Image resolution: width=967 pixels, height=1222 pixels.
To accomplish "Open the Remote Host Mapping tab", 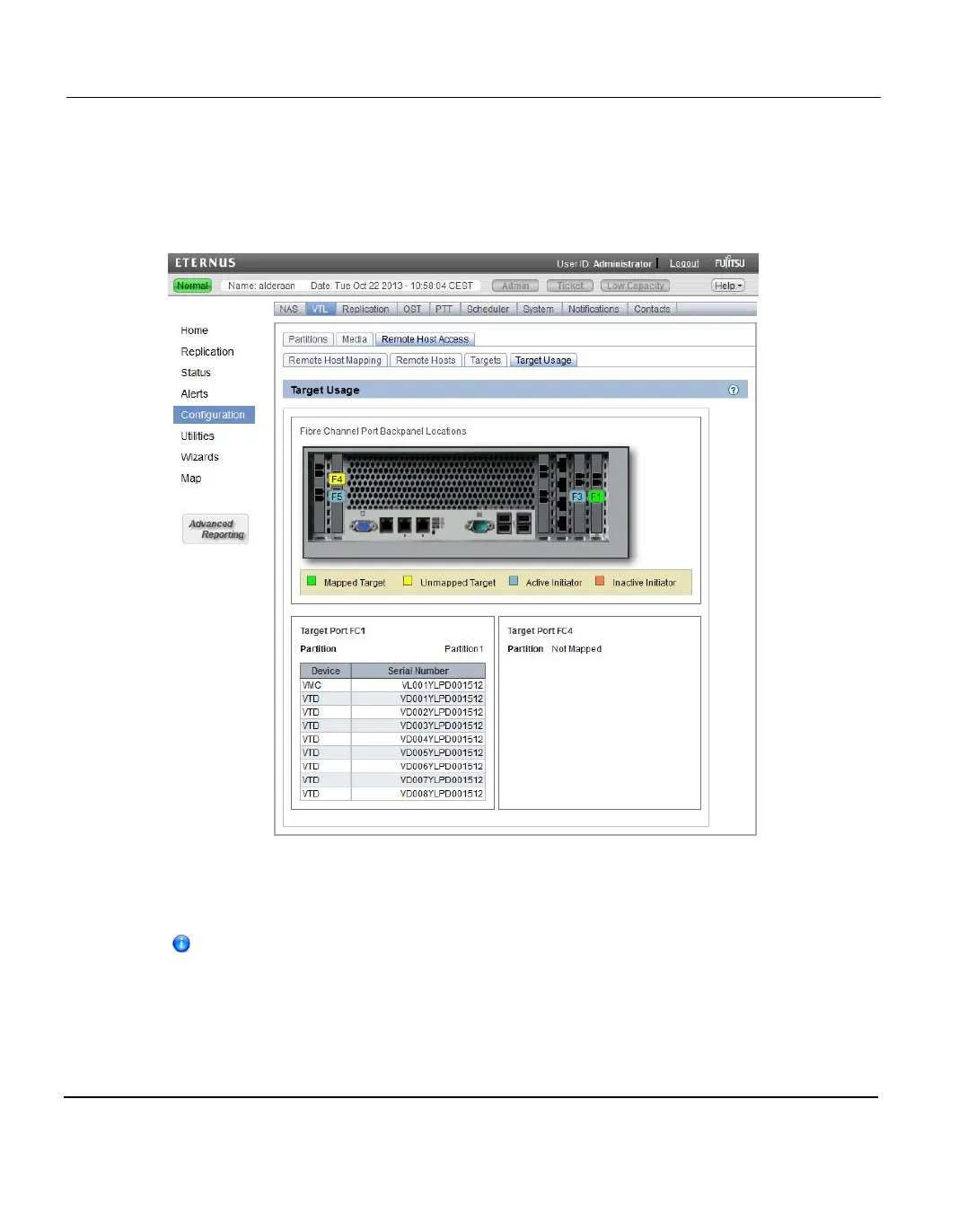I will [x=335, y=360].
